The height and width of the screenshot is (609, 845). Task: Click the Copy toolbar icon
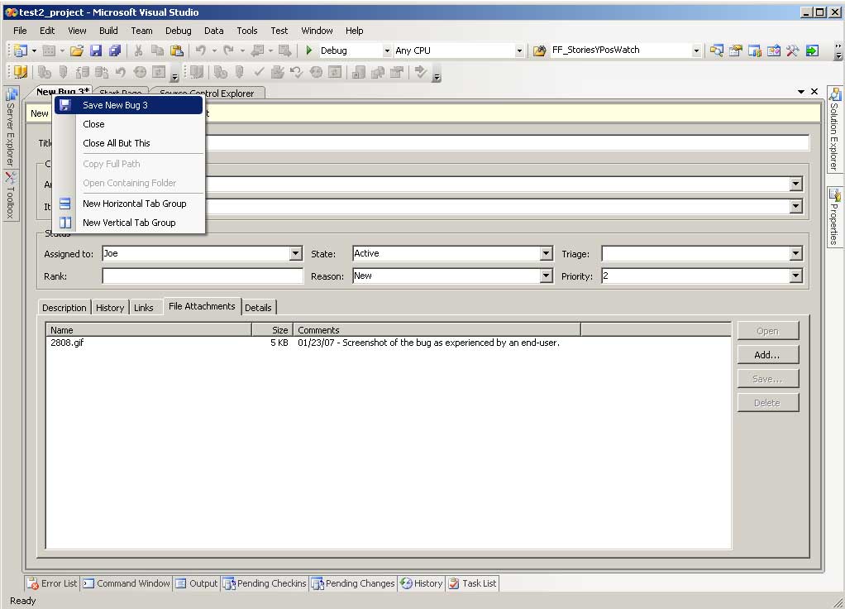157,50
